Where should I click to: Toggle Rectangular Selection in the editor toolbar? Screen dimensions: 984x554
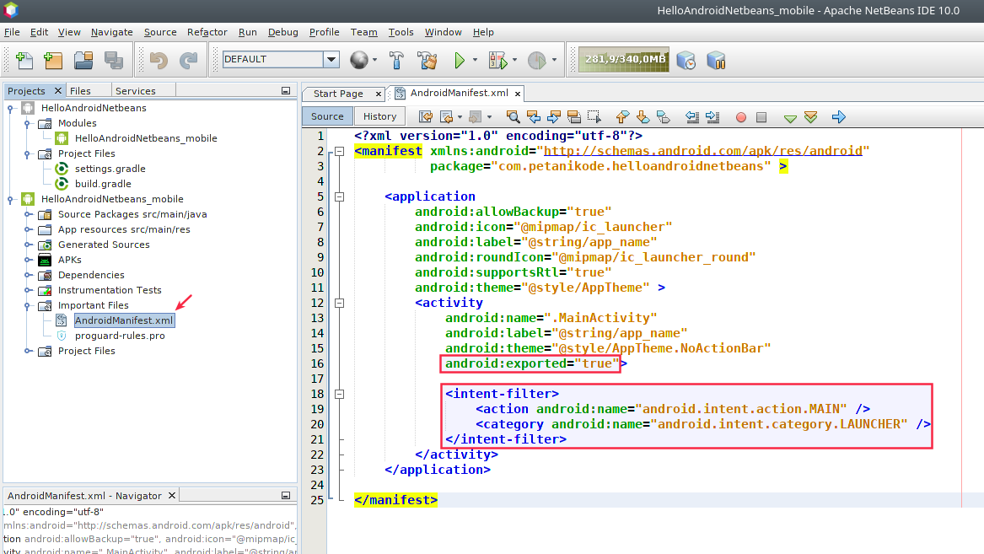click(594, 116)
